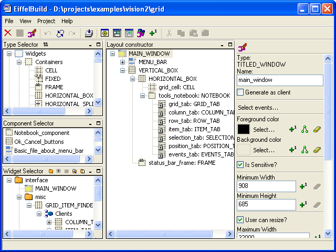Click Select next to Background color
Screen dimensions: 336x252
[x=264, y=150]
